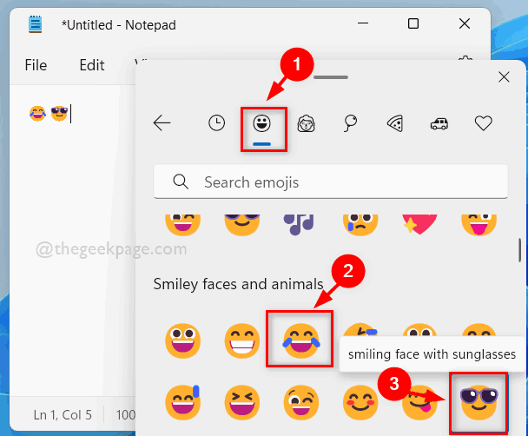Pick the sunglasses emoji in partially visible top row
The height and width of the screenshot is (436, 528).
point(242,225)
